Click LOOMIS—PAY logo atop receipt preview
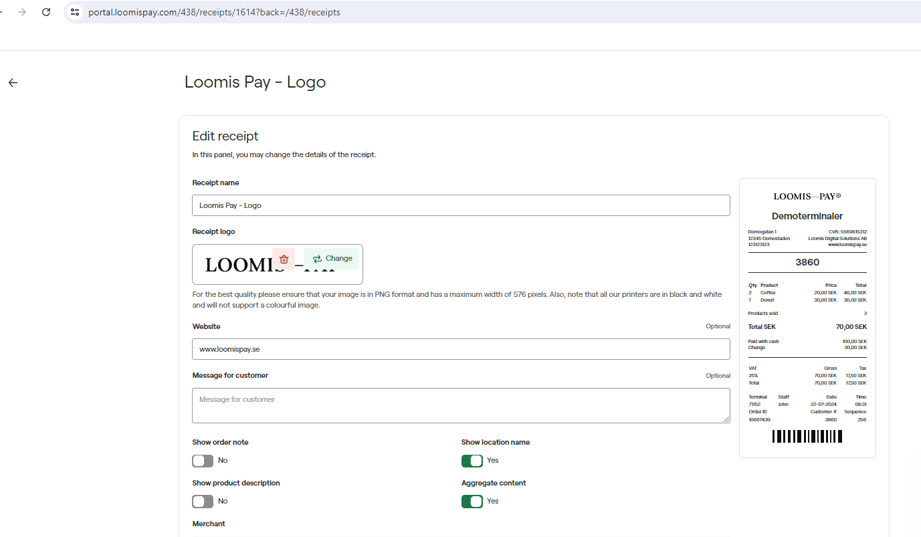This screenshot has height=537, width=921. click(x=807, y=197)
